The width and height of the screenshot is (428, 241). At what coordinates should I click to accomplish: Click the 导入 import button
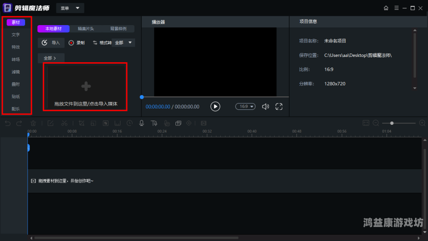point(51,42)
